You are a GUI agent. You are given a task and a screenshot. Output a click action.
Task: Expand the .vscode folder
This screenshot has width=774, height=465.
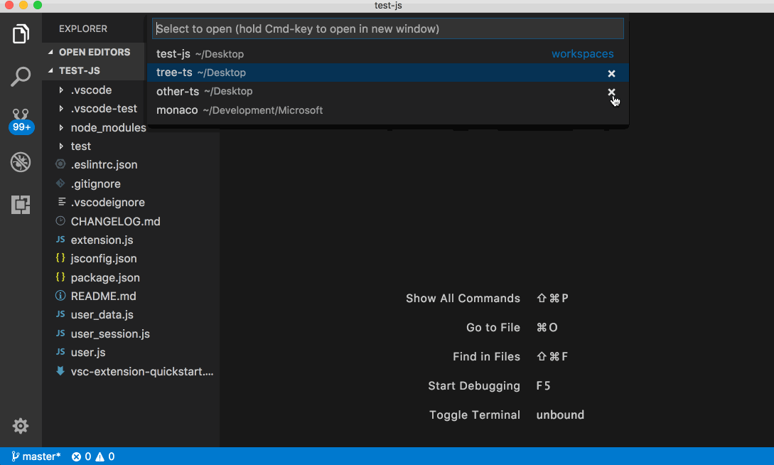point(91,90)
